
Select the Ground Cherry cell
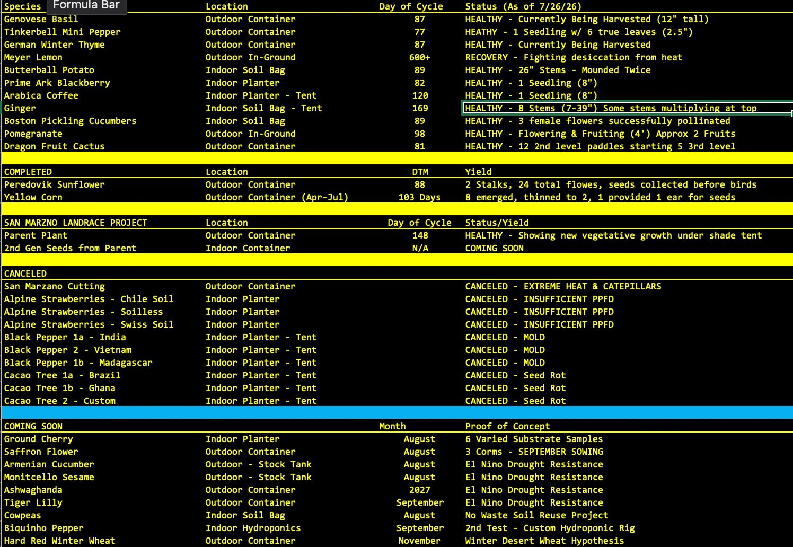coord(38,439)
